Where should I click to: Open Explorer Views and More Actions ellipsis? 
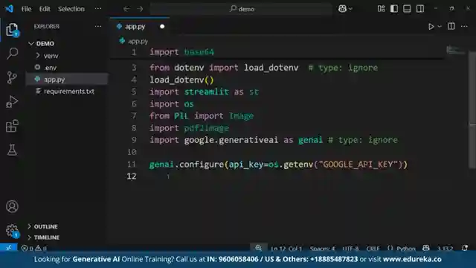pyautogui.click(x=98, y=27)
